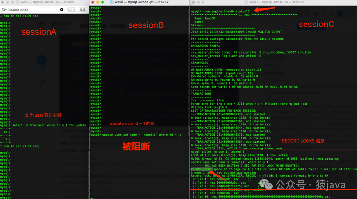
Task: Click the 'MySQL thread id 53' line
Action: coord(265,159)
